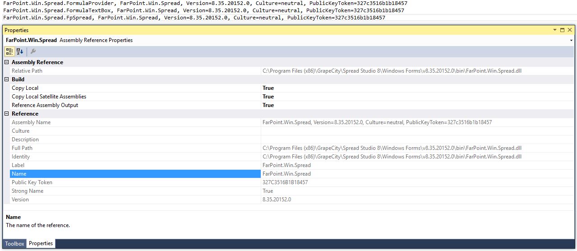
Task: Select the Public Key Token property label
Action: click(32, 182)
